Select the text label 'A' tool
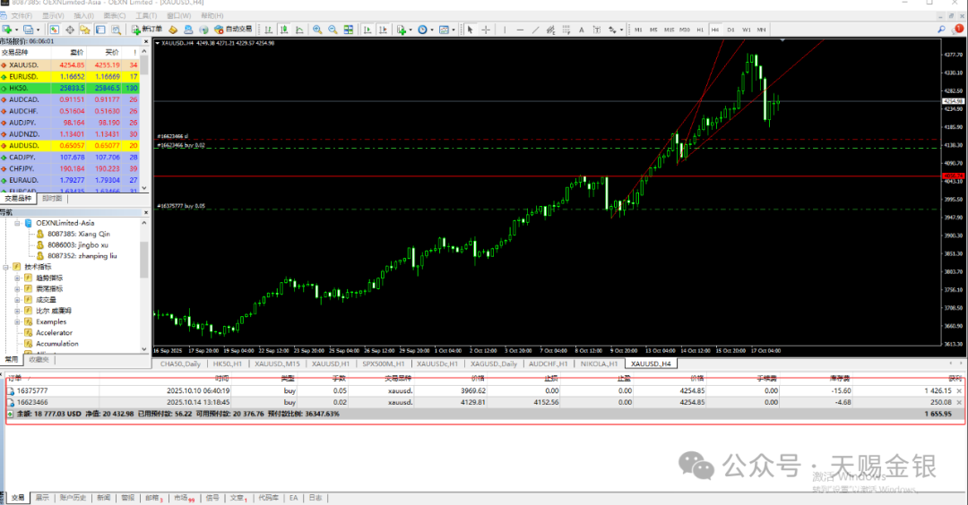Screen dimensions: 968x505 (x=581, y=30)
